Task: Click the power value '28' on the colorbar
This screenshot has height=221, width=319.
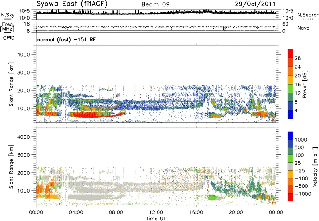Action: (x=297, y=58)
